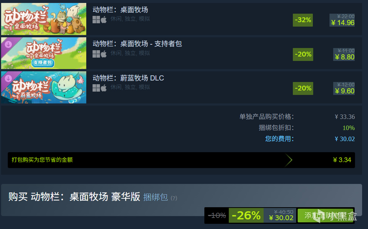
Task: Click Apple icon on 桌面牧场 base game row
Action: tap(104, 20)
